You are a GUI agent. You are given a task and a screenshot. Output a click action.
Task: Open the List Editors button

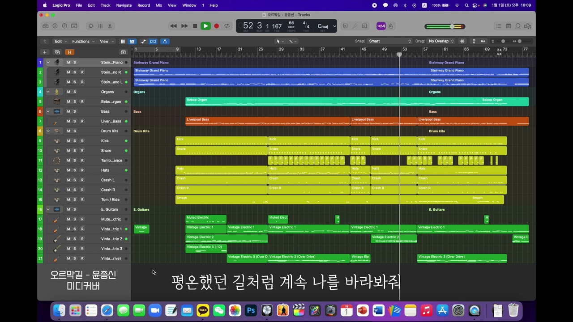click(499, 26)
